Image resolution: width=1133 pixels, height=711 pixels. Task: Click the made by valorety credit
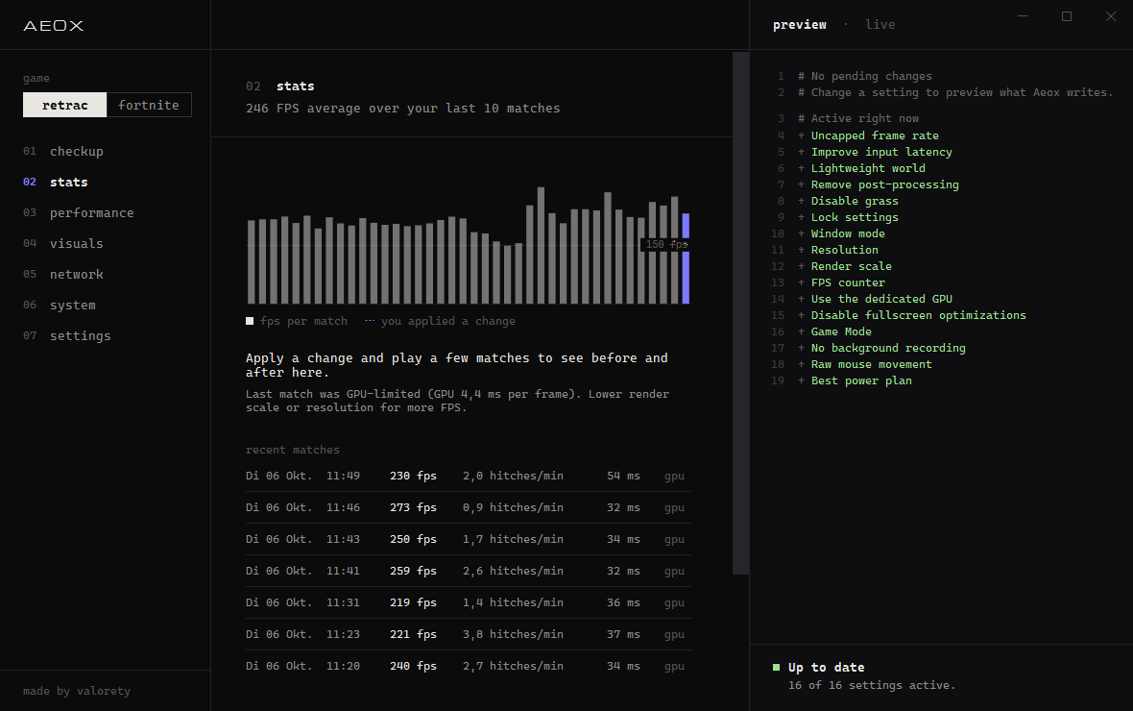pos(77,691)
